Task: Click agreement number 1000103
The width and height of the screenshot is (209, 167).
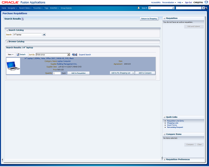Action: pos(127,64)
